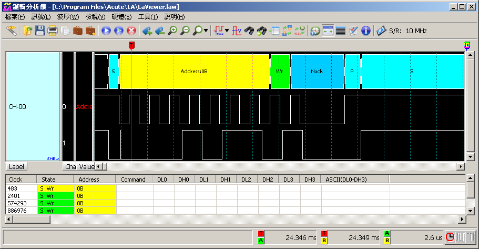The image size is (479, 249).
Task: Click the 0101 data convert icon
Action: (299, 31)
